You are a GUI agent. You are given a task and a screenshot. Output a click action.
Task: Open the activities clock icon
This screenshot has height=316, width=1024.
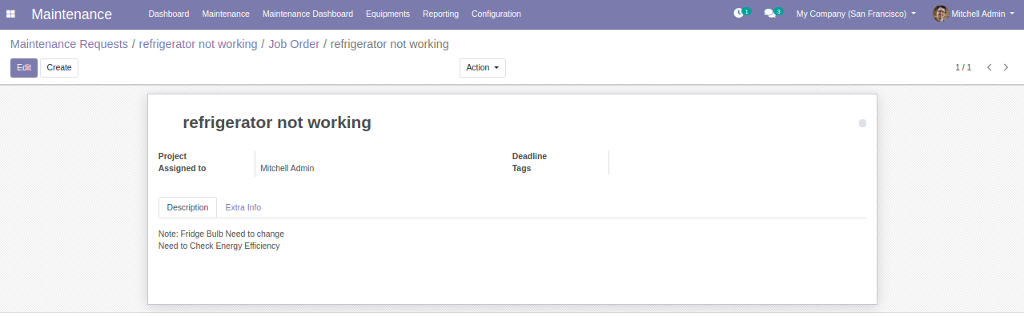tap(738, 14)
